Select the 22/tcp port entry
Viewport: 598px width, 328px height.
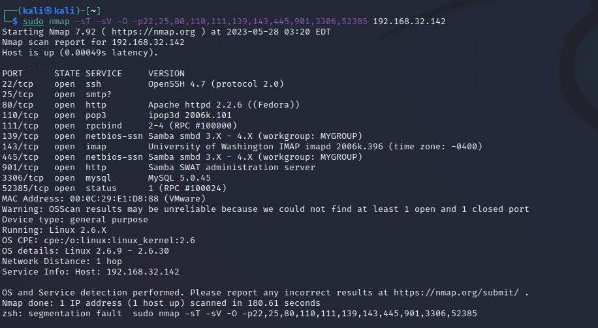click(18, 83)
